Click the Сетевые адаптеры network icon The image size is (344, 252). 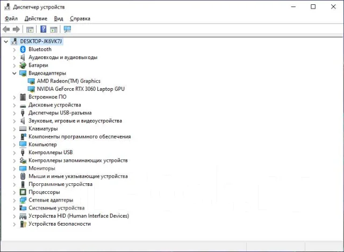tap(23, 200)
